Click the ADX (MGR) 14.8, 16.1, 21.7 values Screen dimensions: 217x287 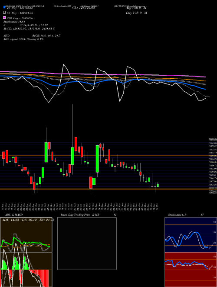(46, 36)
